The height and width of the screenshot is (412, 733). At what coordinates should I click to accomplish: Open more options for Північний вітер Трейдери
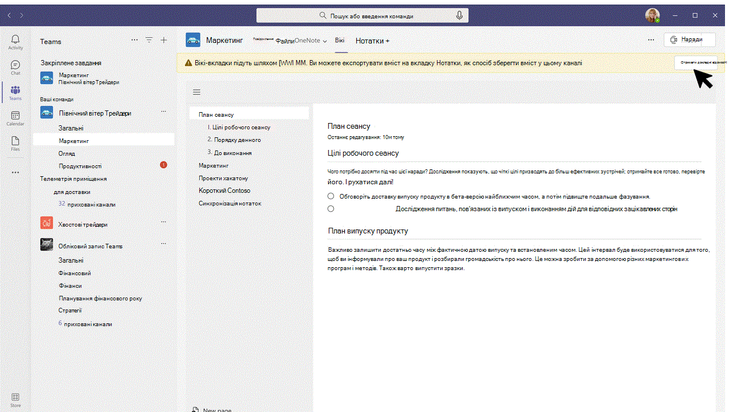163,111
